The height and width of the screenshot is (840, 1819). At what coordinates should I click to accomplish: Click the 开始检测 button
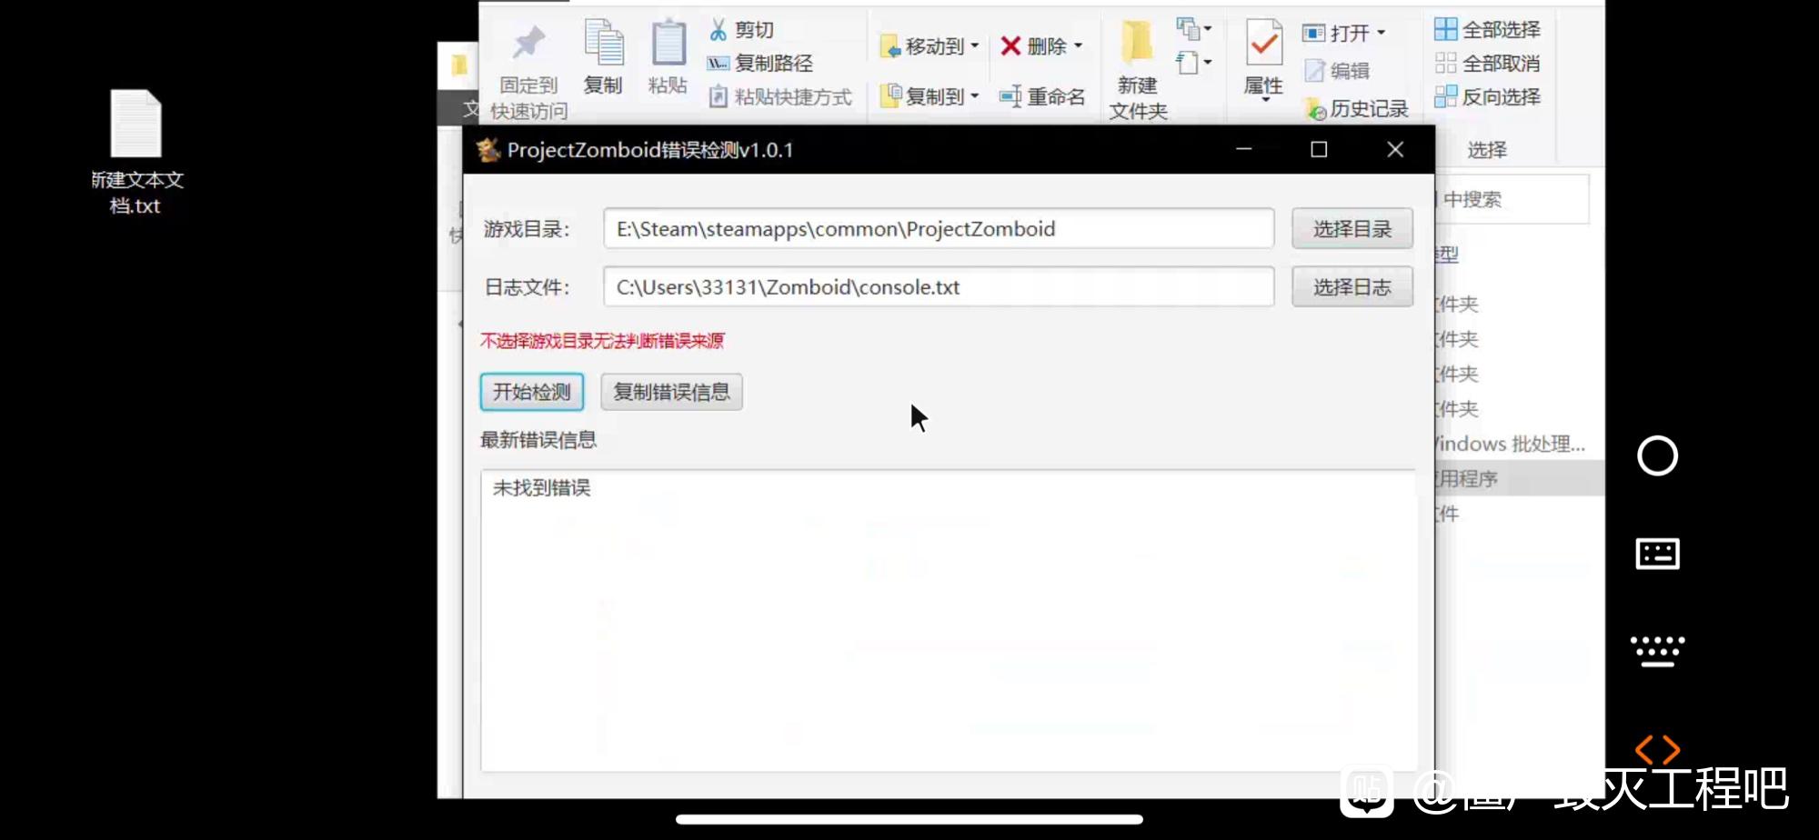pyautogui.click(x=532, y=392)
